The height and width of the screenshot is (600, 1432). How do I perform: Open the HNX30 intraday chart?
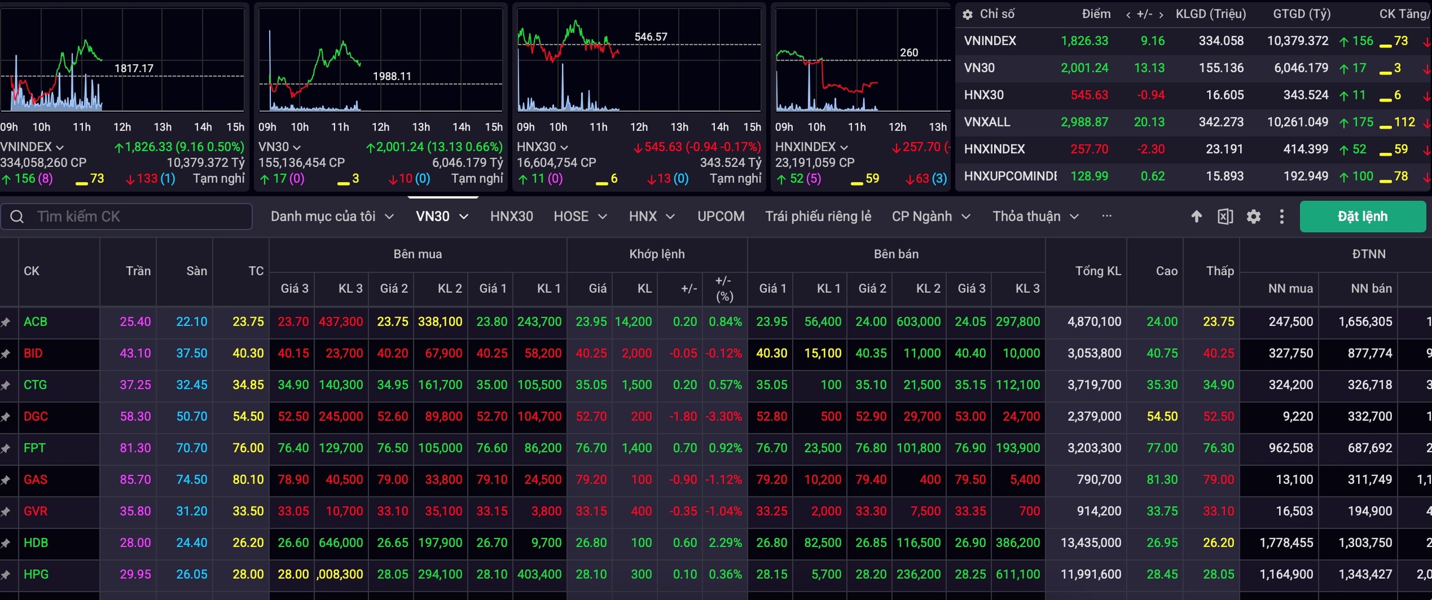pos(639,60)
